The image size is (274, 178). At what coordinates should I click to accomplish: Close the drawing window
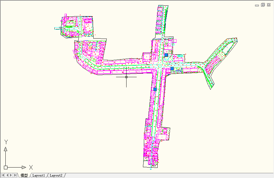(268, 5)
